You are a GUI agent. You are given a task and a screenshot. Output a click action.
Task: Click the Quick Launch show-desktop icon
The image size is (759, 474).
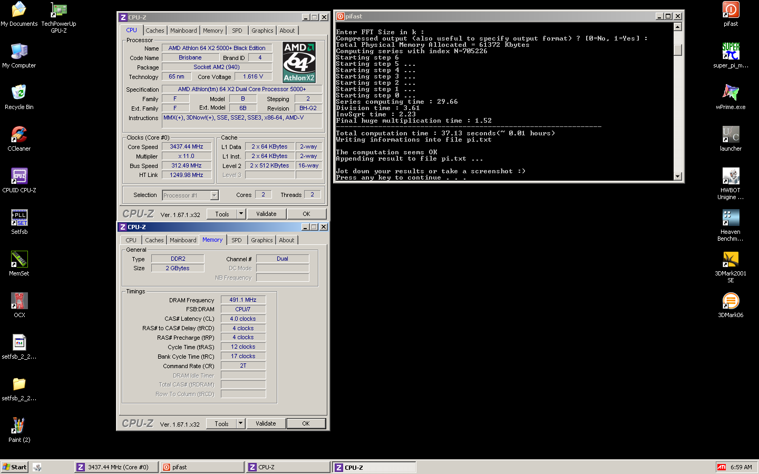pos(37,467)
